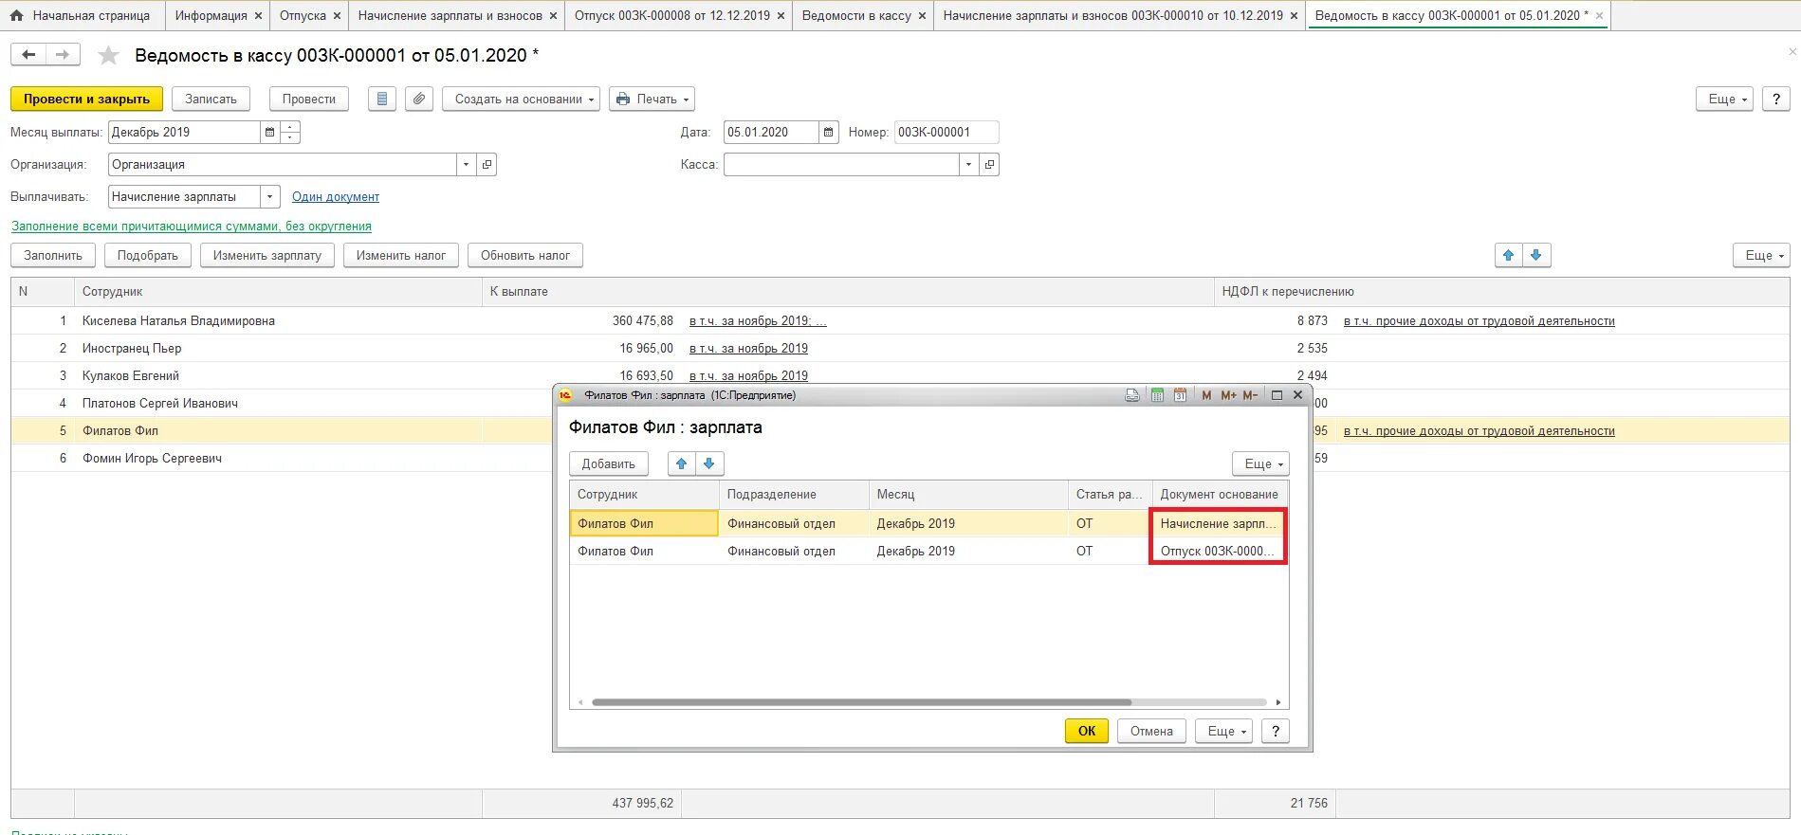Click the Изменить зарплату button
Image resolution: width=1801 pixels, height=835 pixels.
click(267, 255)
